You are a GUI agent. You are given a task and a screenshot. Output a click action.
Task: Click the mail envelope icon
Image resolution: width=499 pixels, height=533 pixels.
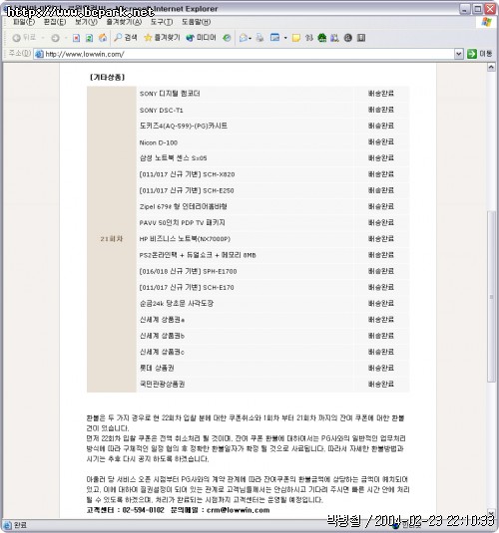(x=243, y=38)
